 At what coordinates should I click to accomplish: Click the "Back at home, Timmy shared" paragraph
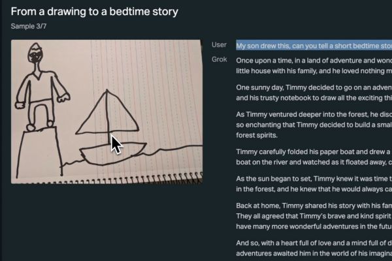coord(314,216)
